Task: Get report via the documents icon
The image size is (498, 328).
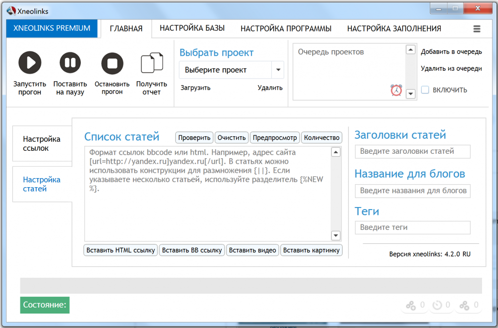Action: click(152, 63)
